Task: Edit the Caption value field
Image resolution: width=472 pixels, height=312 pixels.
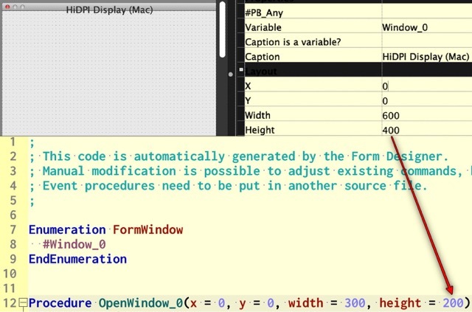Action: [426, 56]
